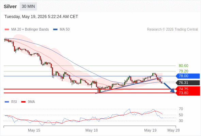This screenshot has width=201, height=136.
Task: Click the May 18 date axis label
Action: point(92,130)
